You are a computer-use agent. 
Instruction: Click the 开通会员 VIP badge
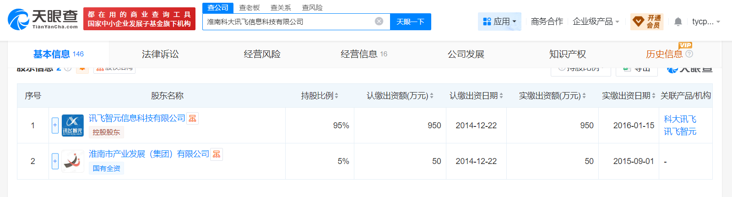pos(647,22)
